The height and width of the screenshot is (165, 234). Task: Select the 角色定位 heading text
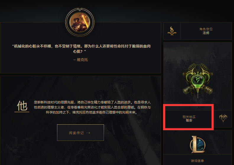pos(206,29)
